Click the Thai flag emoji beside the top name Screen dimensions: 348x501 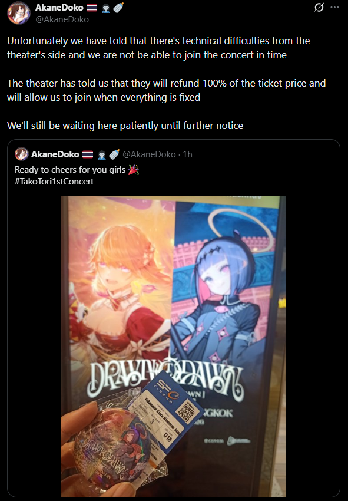tap(92, 7)
